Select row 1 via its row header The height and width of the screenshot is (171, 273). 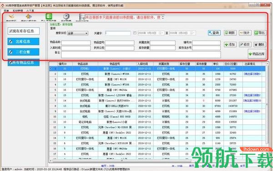tap(53, 69)
